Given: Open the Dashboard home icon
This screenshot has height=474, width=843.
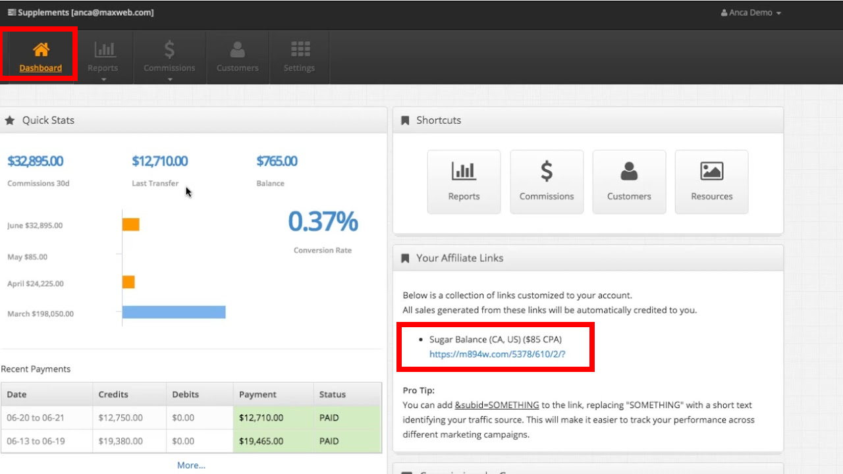Looking at the screenshot, I should tap(41, 49).
